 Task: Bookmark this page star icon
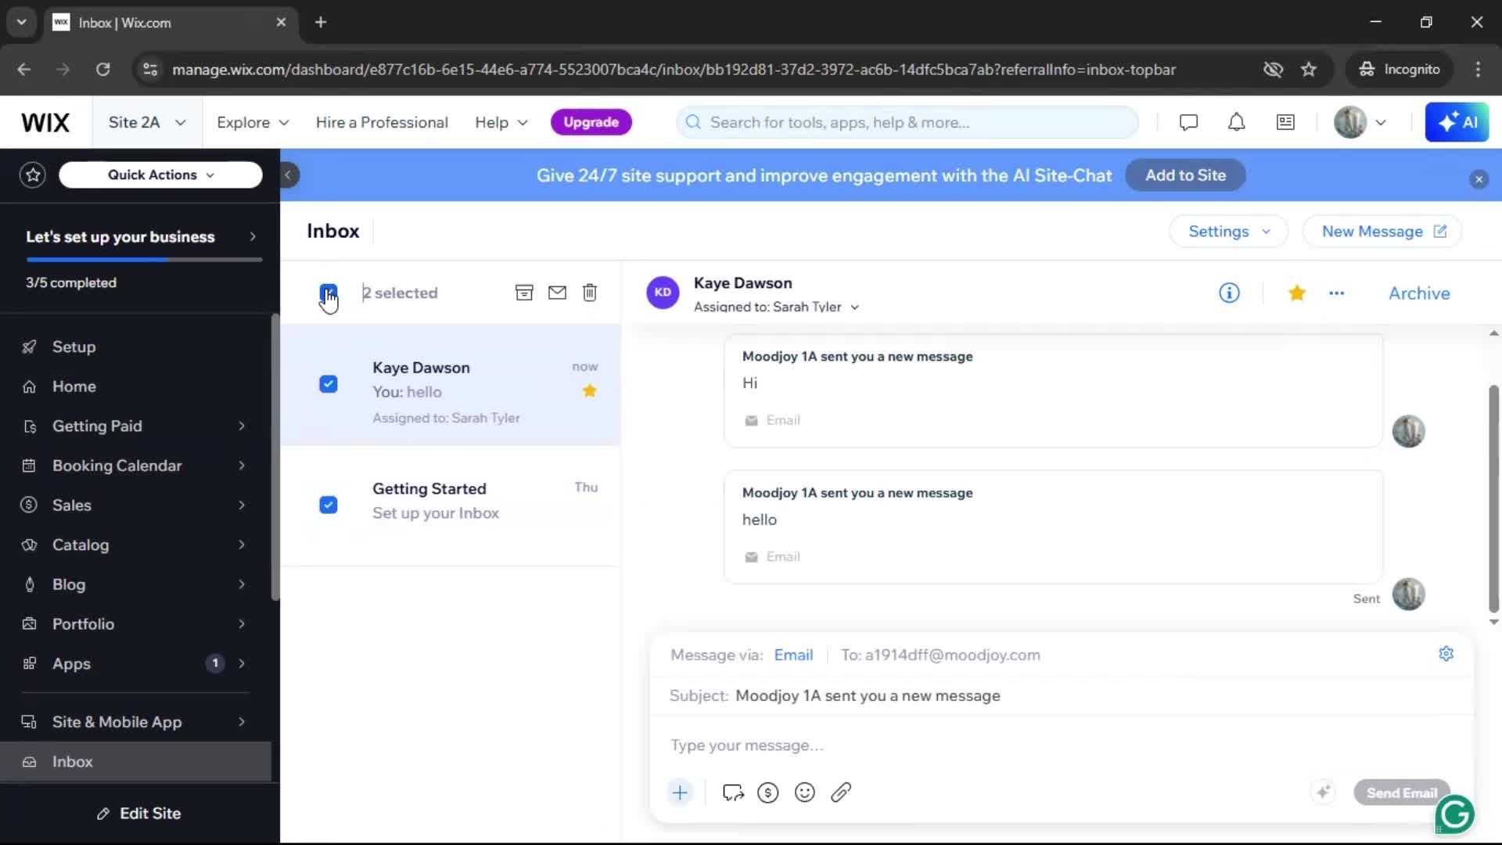(1309, 70)
